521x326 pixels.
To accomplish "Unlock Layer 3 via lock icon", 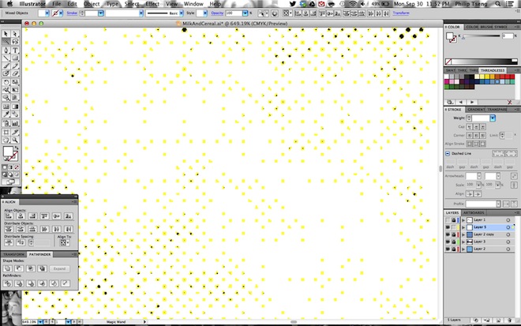I will pyautogui.click(x=454, y=242).
